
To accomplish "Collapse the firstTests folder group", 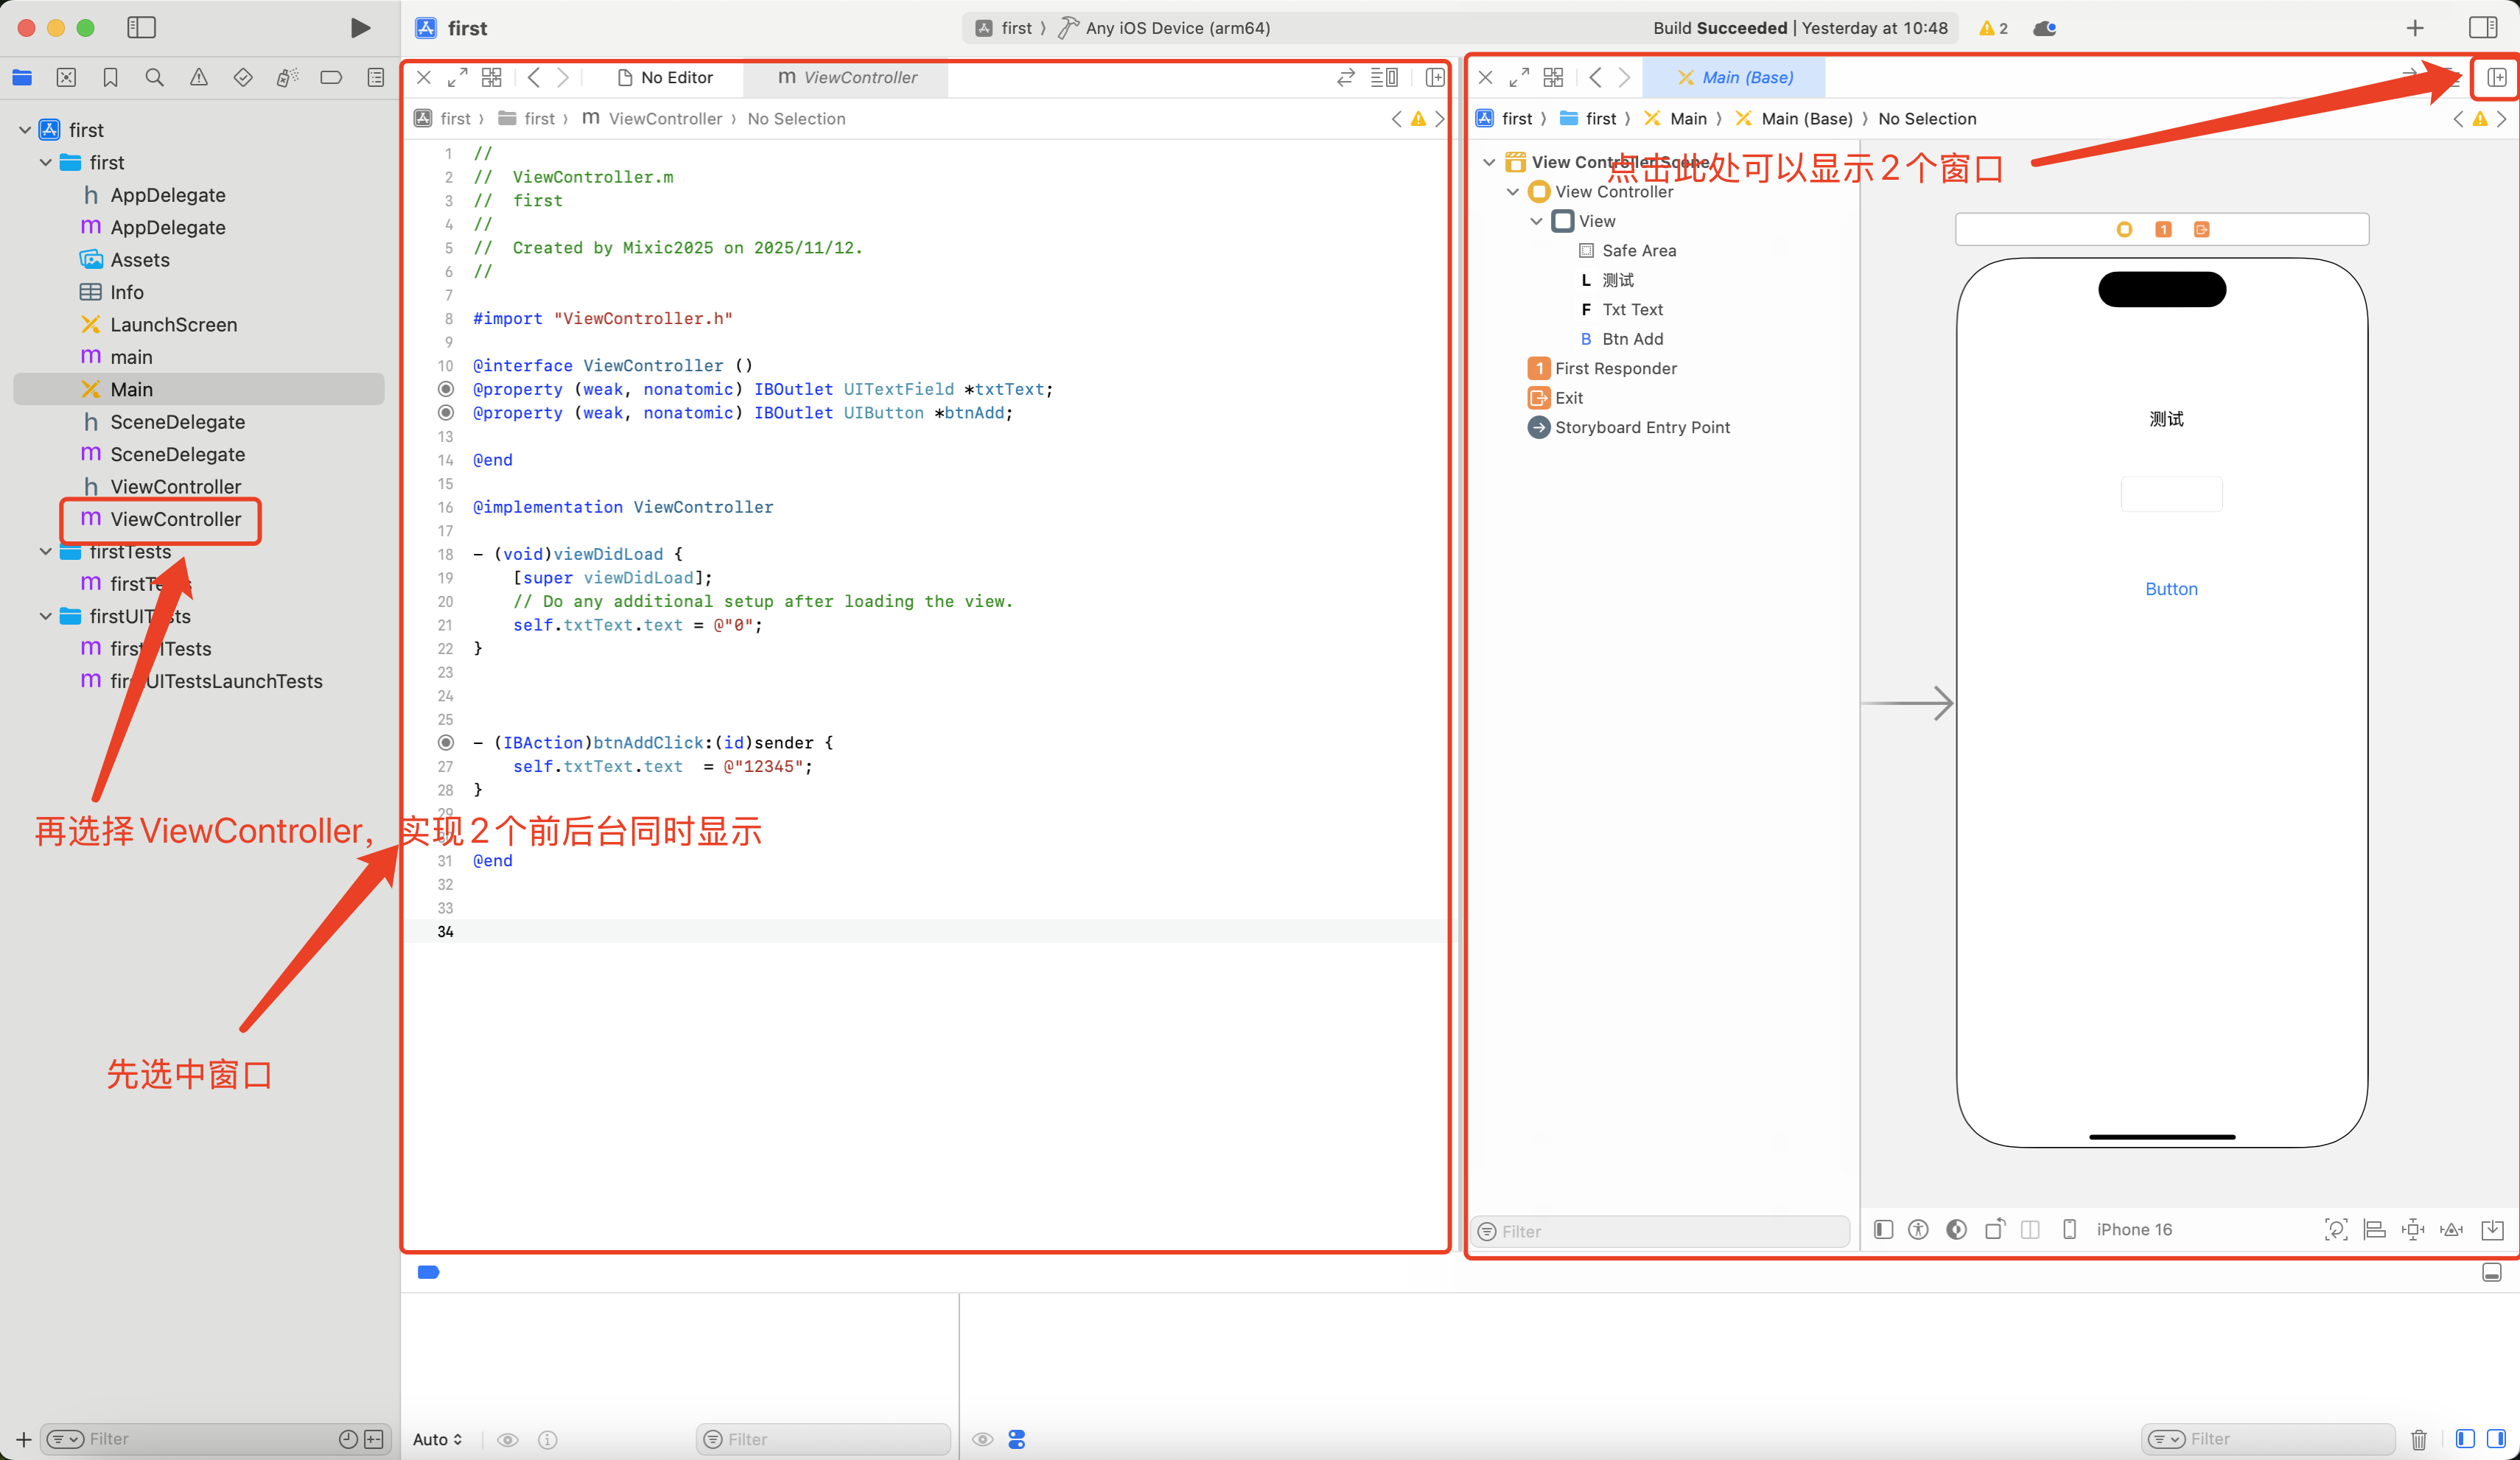I will pos(45,551).
